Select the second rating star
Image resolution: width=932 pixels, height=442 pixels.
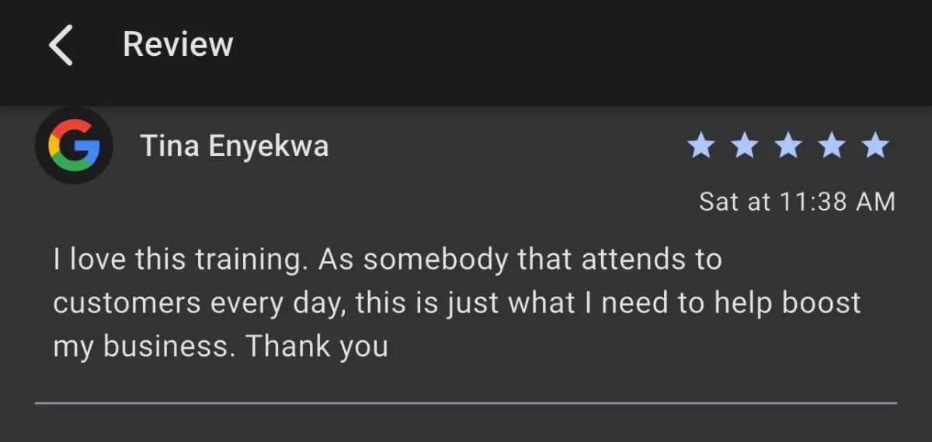(x=744, y=145)
